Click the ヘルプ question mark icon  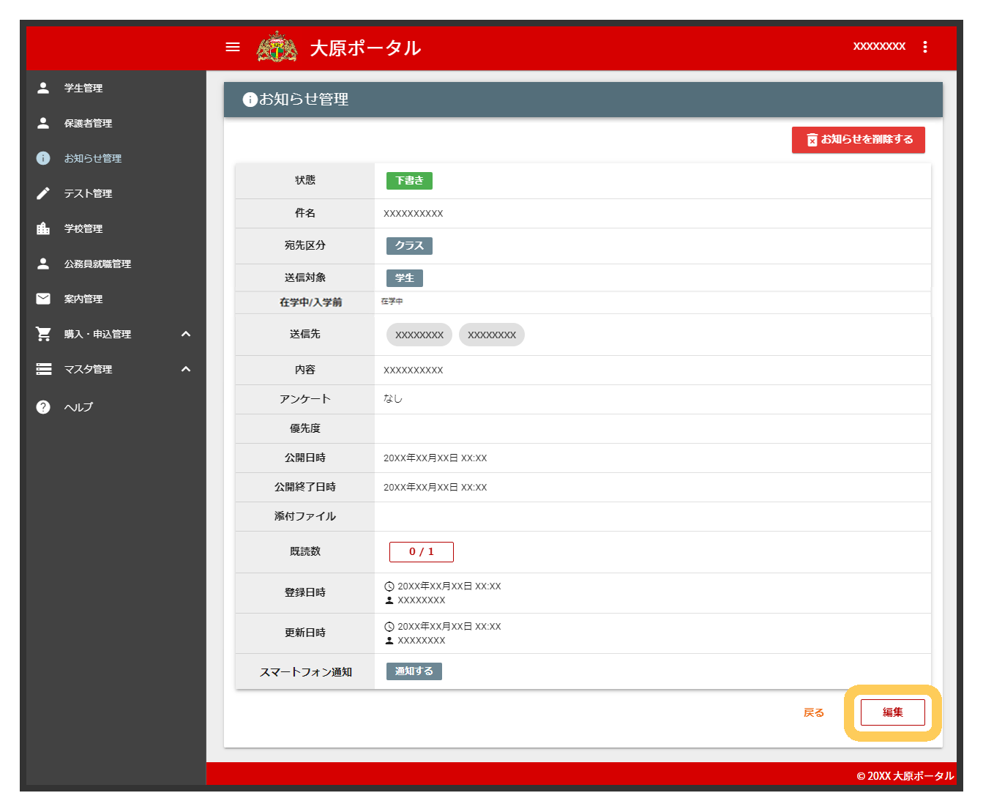(43, 407)
